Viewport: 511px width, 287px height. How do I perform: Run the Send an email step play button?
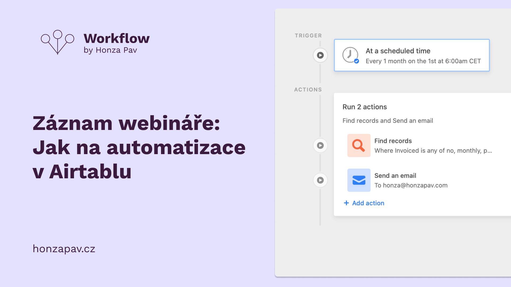click(320, 180)
